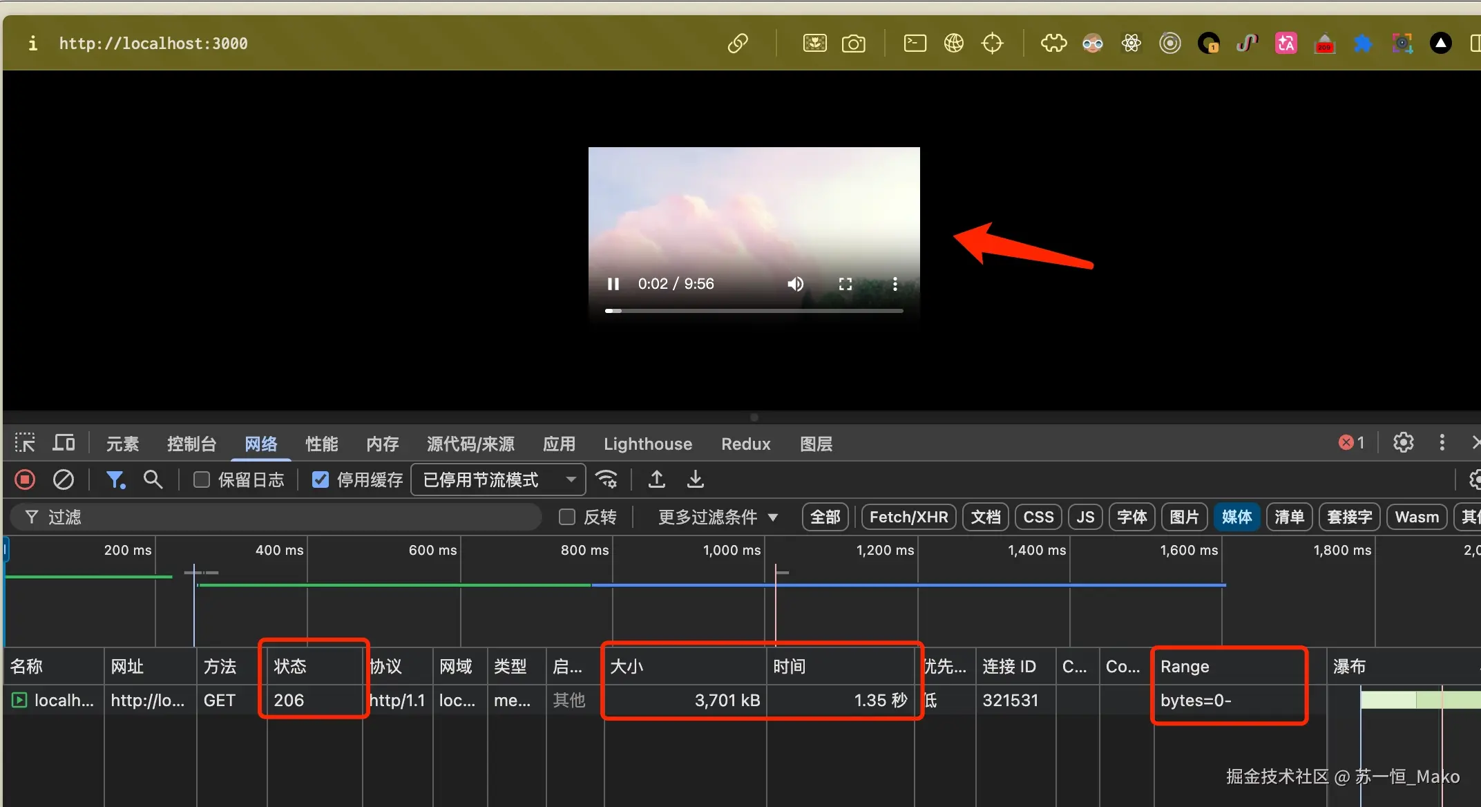Switch to 控制台 tab
The width and height of the screenshot is (1481, 807).
click(x=191, y=444)
